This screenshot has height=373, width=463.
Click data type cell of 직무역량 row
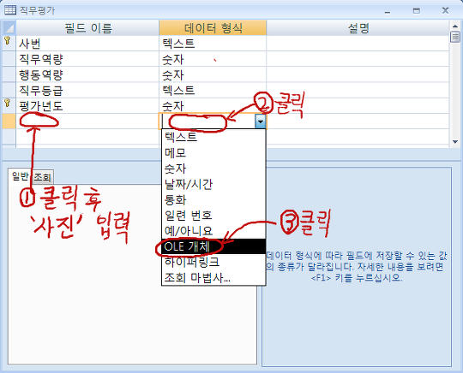tap(213, 59)
